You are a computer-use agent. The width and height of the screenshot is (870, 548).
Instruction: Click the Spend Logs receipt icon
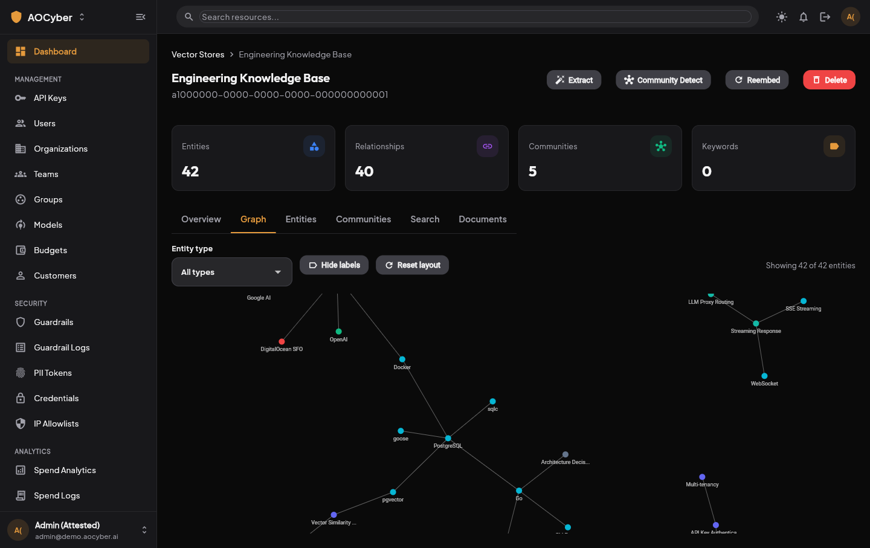click(21, 495)
